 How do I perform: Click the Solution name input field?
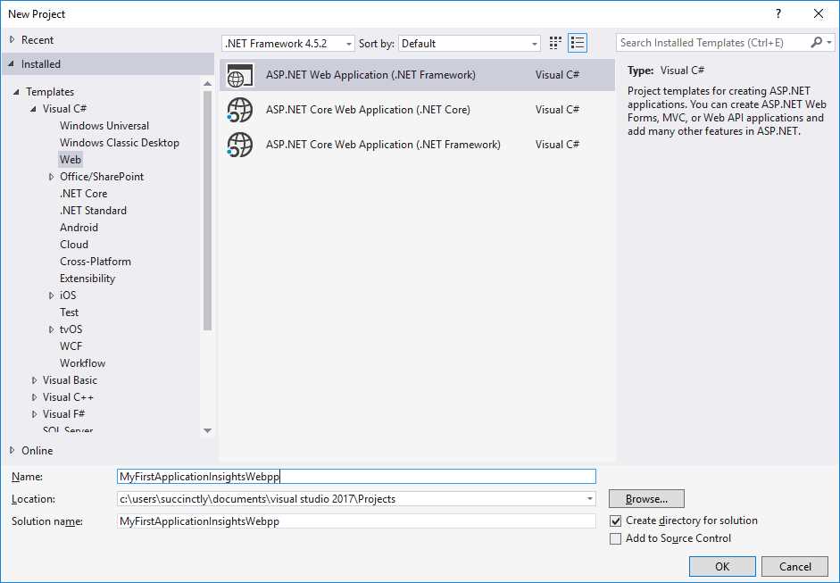tap(356, 521)
